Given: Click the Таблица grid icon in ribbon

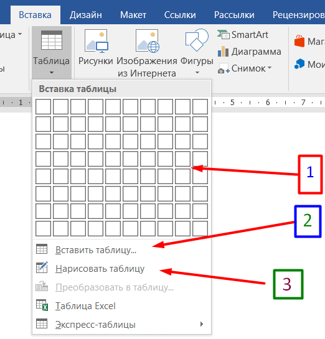Looking at the screenshot, I should [x=52, y=40].
